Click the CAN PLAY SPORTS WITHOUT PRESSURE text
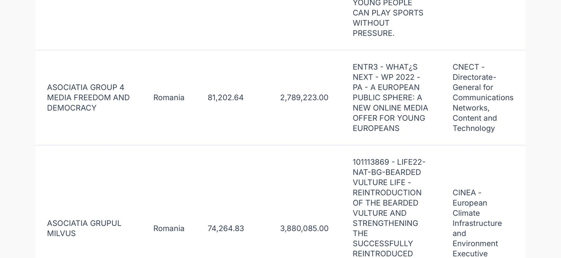 click(x=388, y=23)
